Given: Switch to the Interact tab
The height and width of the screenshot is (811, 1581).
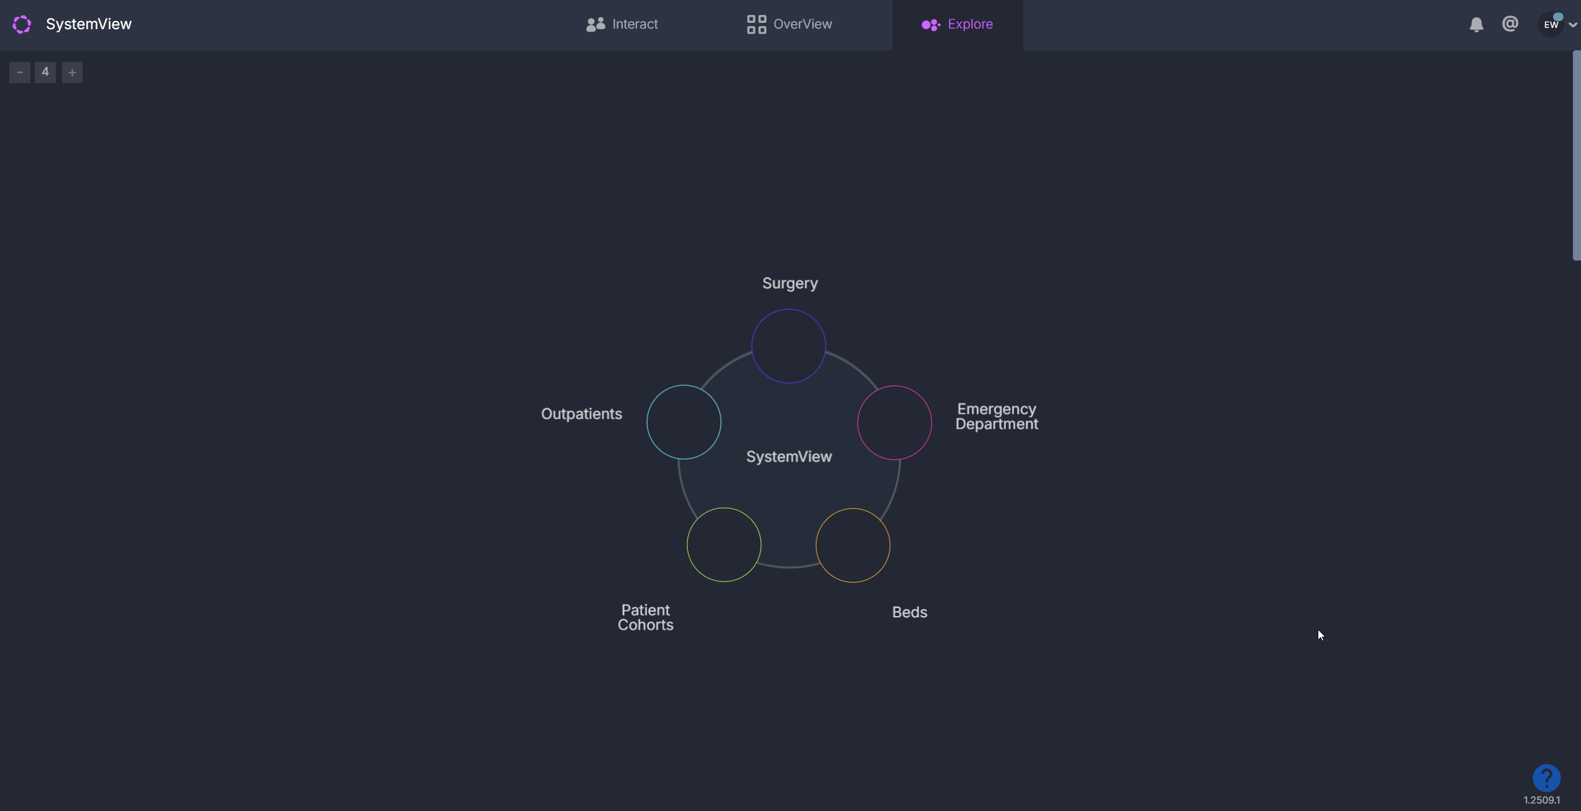Looking at the screenshot, I should (622, 24).
